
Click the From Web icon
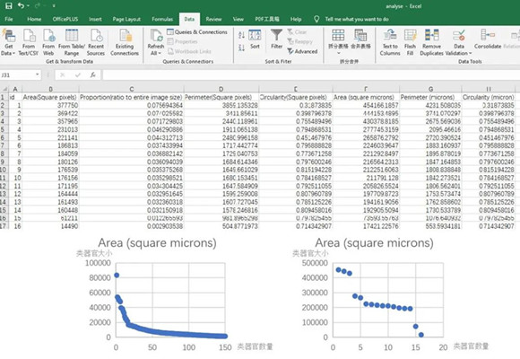48,36
